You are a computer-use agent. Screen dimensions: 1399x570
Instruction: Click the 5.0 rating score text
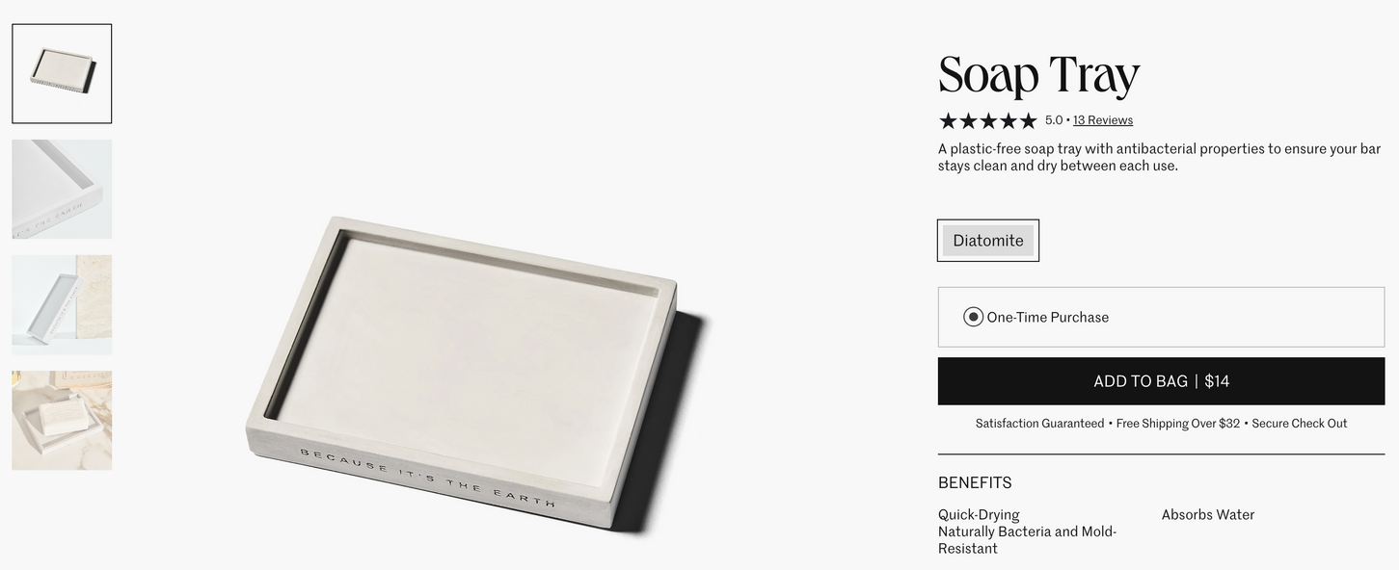1054,120
